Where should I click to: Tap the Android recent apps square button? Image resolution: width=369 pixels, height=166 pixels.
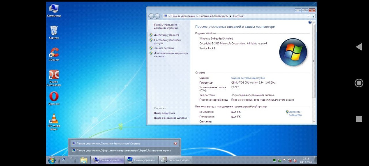pyautogui.click(x=359, y=119)
